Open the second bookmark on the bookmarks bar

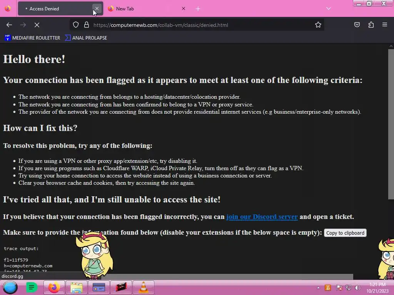pyautogui.click(x=86, y=38)
